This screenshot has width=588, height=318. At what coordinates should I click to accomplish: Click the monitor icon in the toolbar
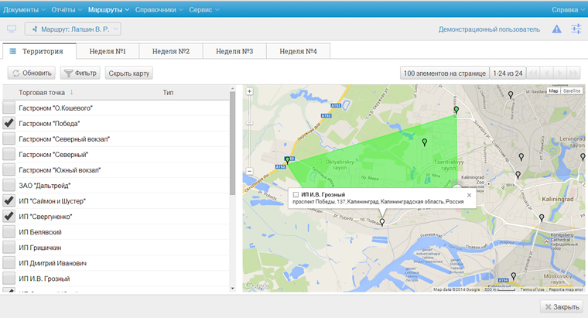12,29
